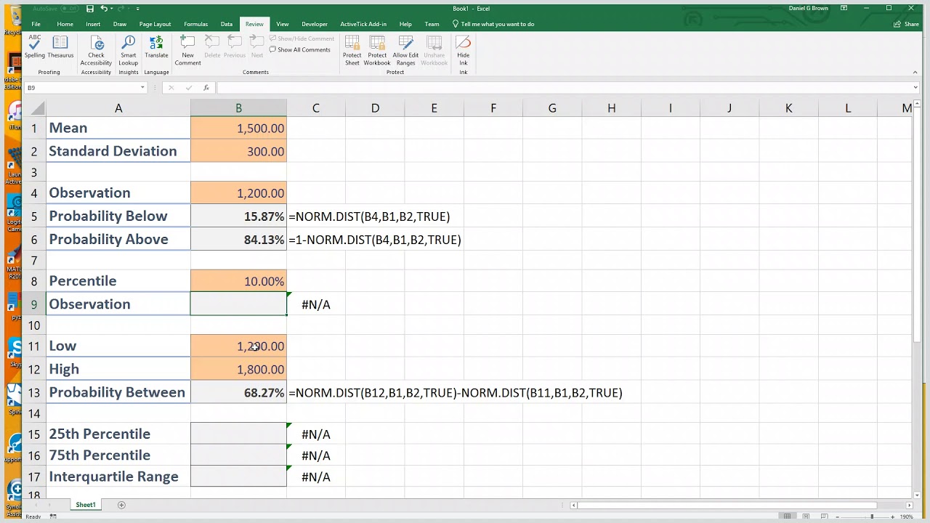Cancel the formula bar entry
The height and width of the screenshot is (523, 930).
171,88
